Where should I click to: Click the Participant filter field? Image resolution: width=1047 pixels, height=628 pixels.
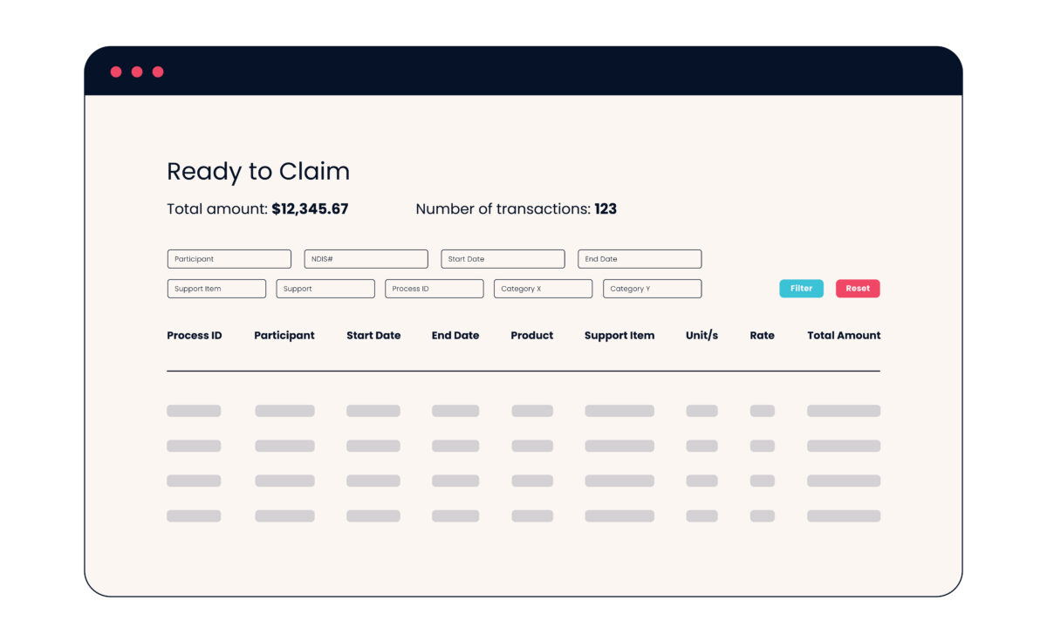229,258
